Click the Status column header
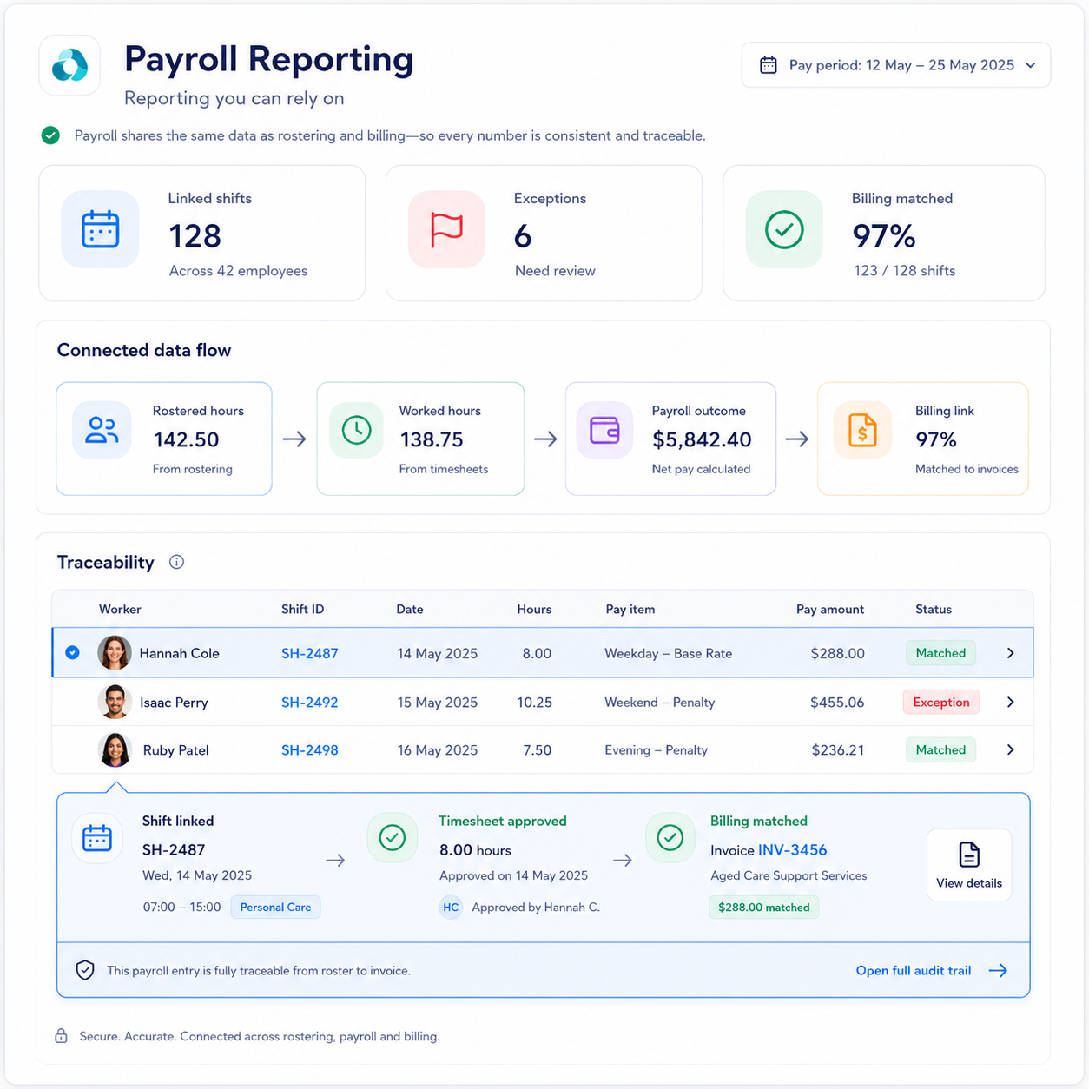This screenshot has height=1089, width=1089. pyautogui.click(x=934, y=609)
